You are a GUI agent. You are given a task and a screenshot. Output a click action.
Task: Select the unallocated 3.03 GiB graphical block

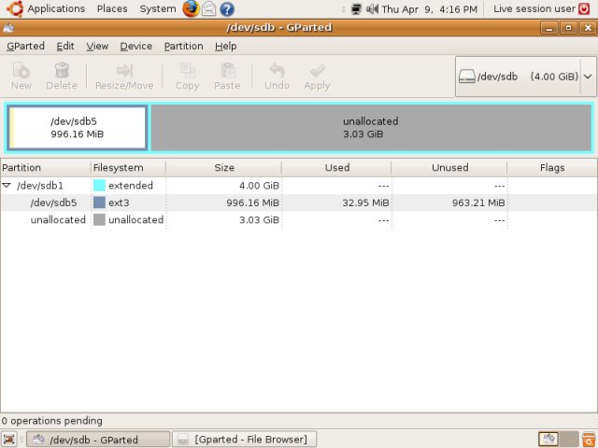pos(370,128)
